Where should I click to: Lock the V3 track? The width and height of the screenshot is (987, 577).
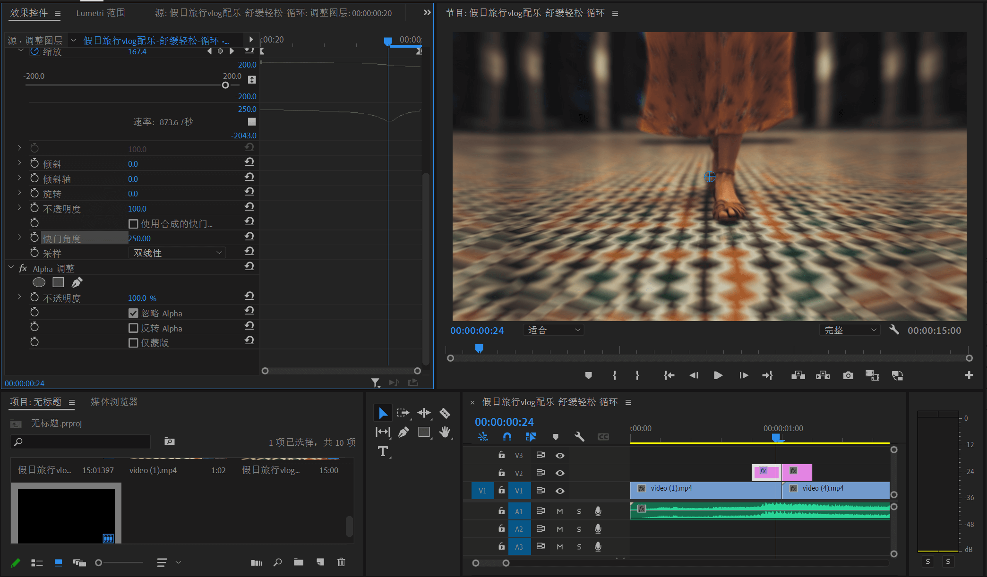[501, 455]
